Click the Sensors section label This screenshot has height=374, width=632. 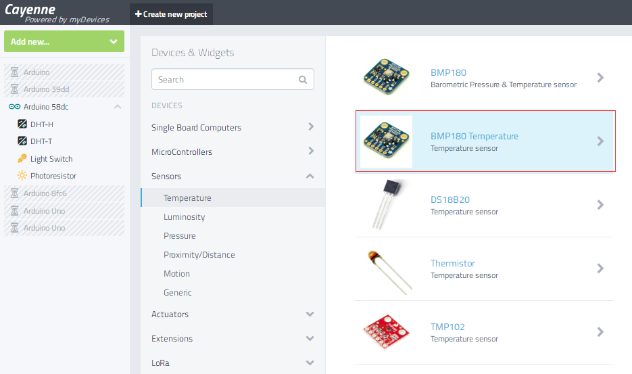click(x=166, y=177)
